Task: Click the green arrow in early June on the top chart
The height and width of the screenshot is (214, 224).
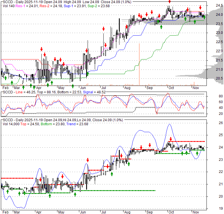Action: coord(88,74)
